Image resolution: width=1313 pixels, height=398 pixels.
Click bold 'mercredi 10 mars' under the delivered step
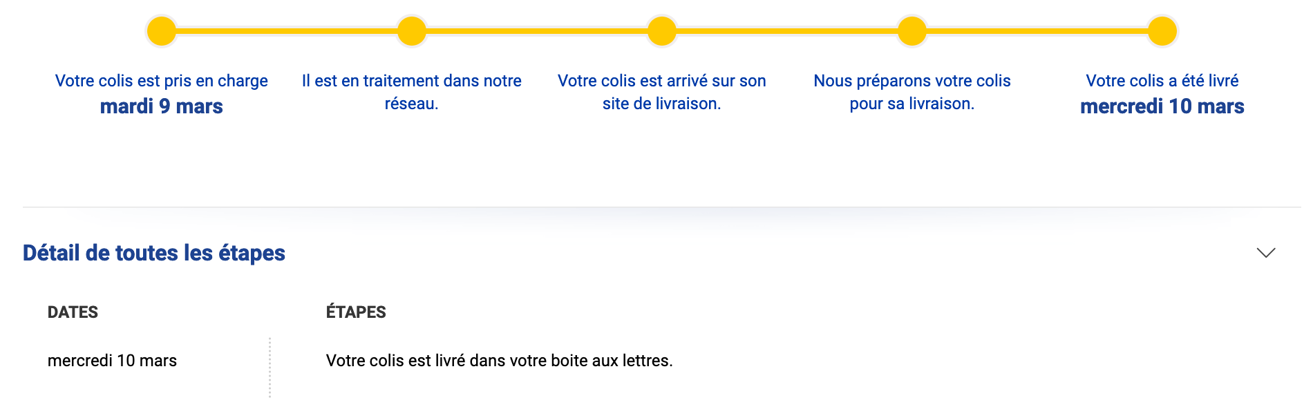1162,106
